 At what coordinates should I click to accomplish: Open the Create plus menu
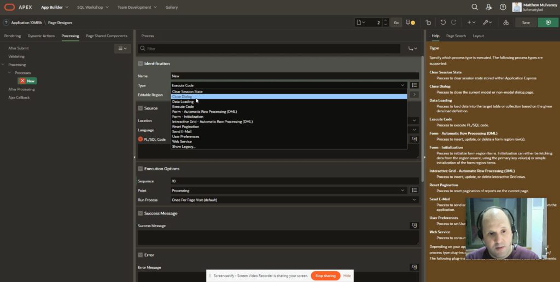coord(471,22)
